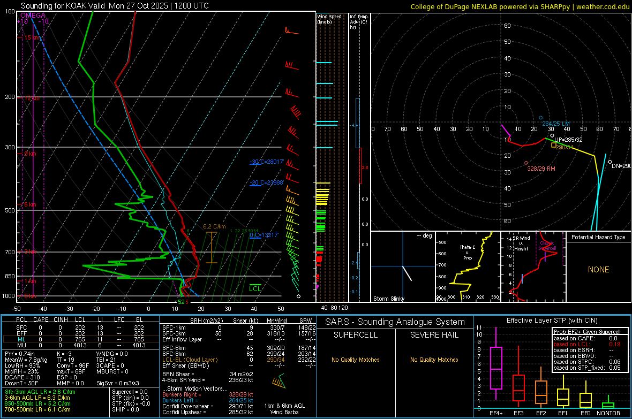The width and height of the screenshot is (632, 419).
Task: Click the OMEGA label
Action: click(x=33, y=16)
